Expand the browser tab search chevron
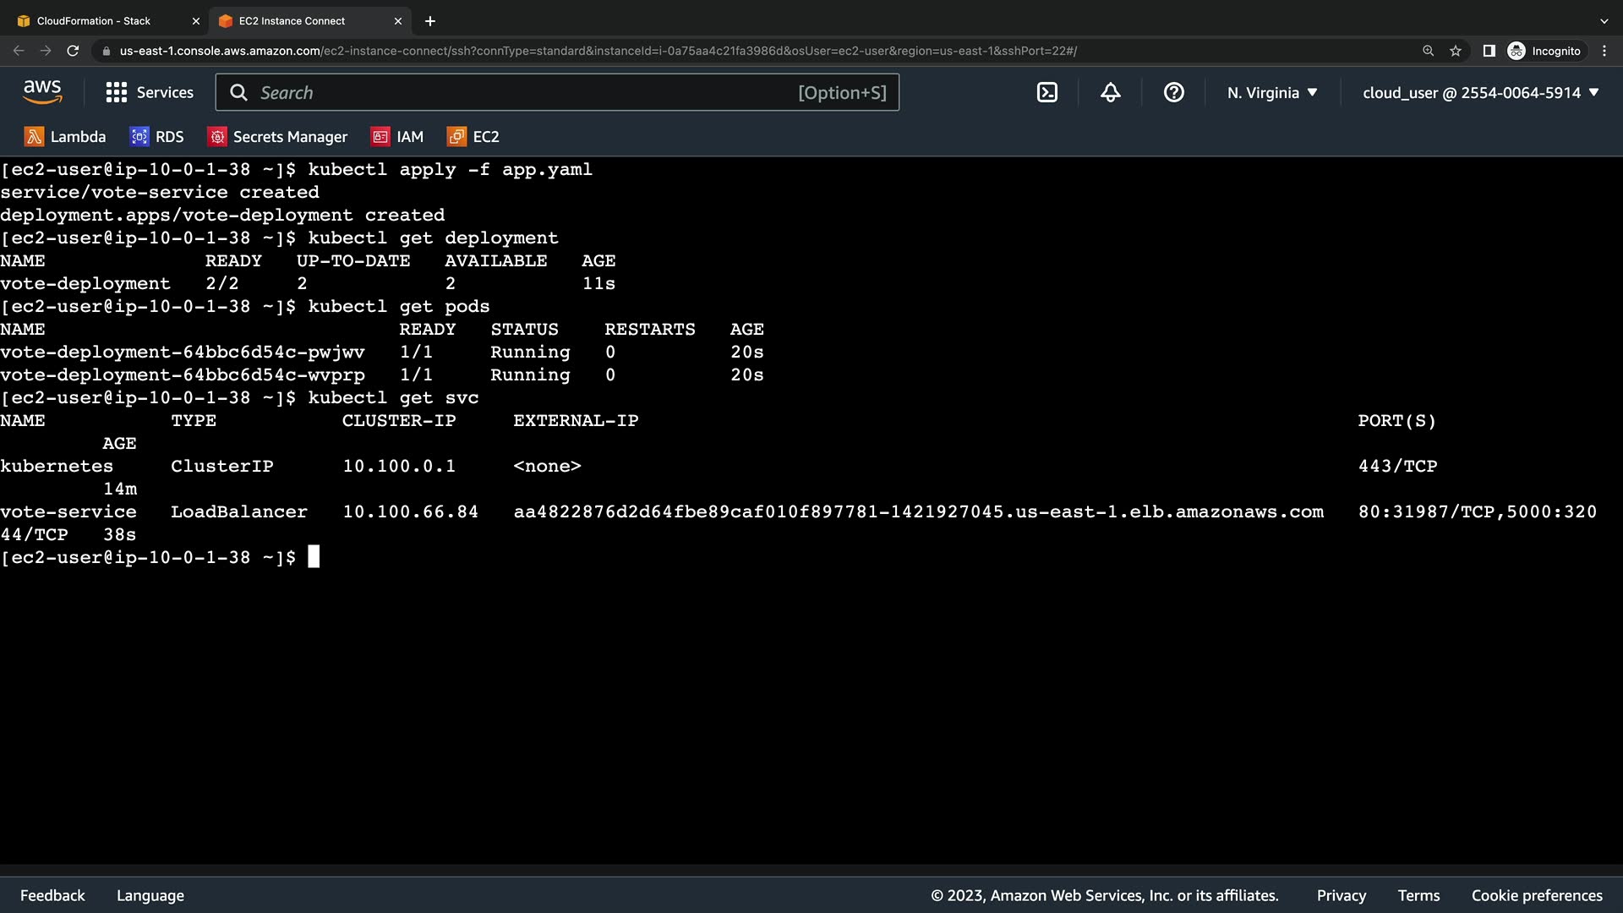Screen dimensions: 1623x913 (1604, 21)
